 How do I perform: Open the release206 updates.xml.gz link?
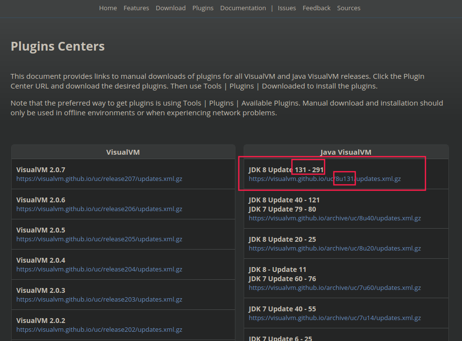tap(99, 209)
